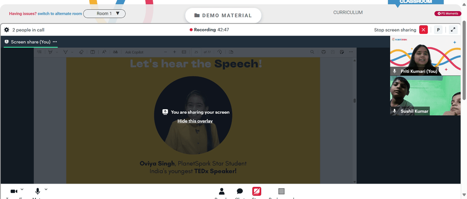Open the People panel
Image resolution: width=467 pixels, height=199 pixels.
221,191
